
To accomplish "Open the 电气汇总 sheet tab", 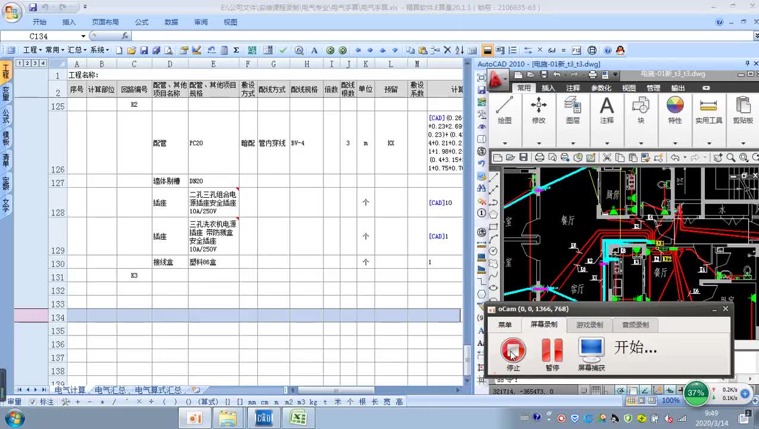I will pyautogui.click(x=110, y=390).
